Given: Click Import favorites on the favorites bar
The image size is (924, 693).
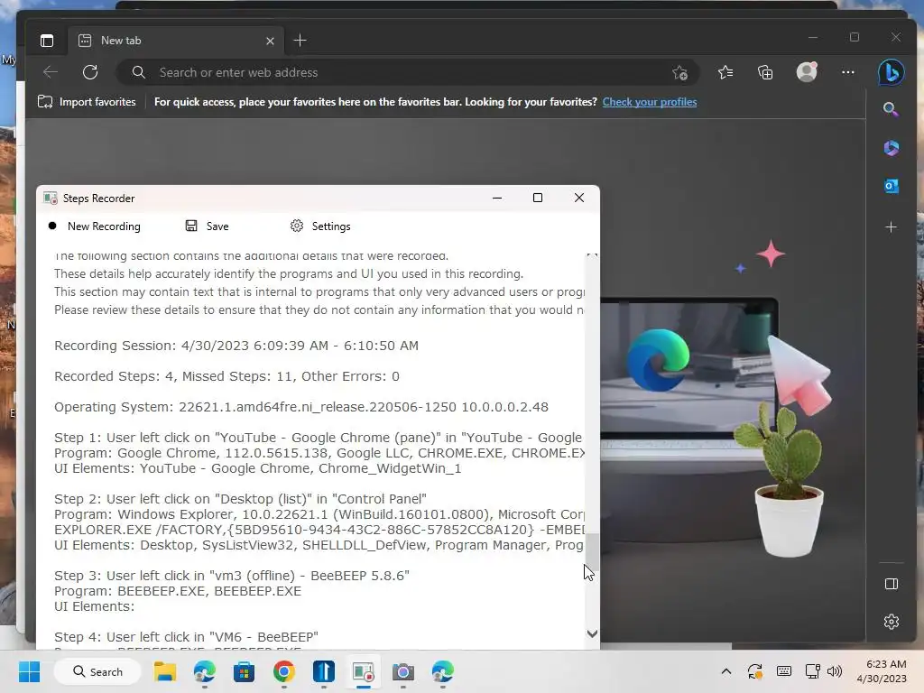Looking at the screenshot, I should coord(87,102).
